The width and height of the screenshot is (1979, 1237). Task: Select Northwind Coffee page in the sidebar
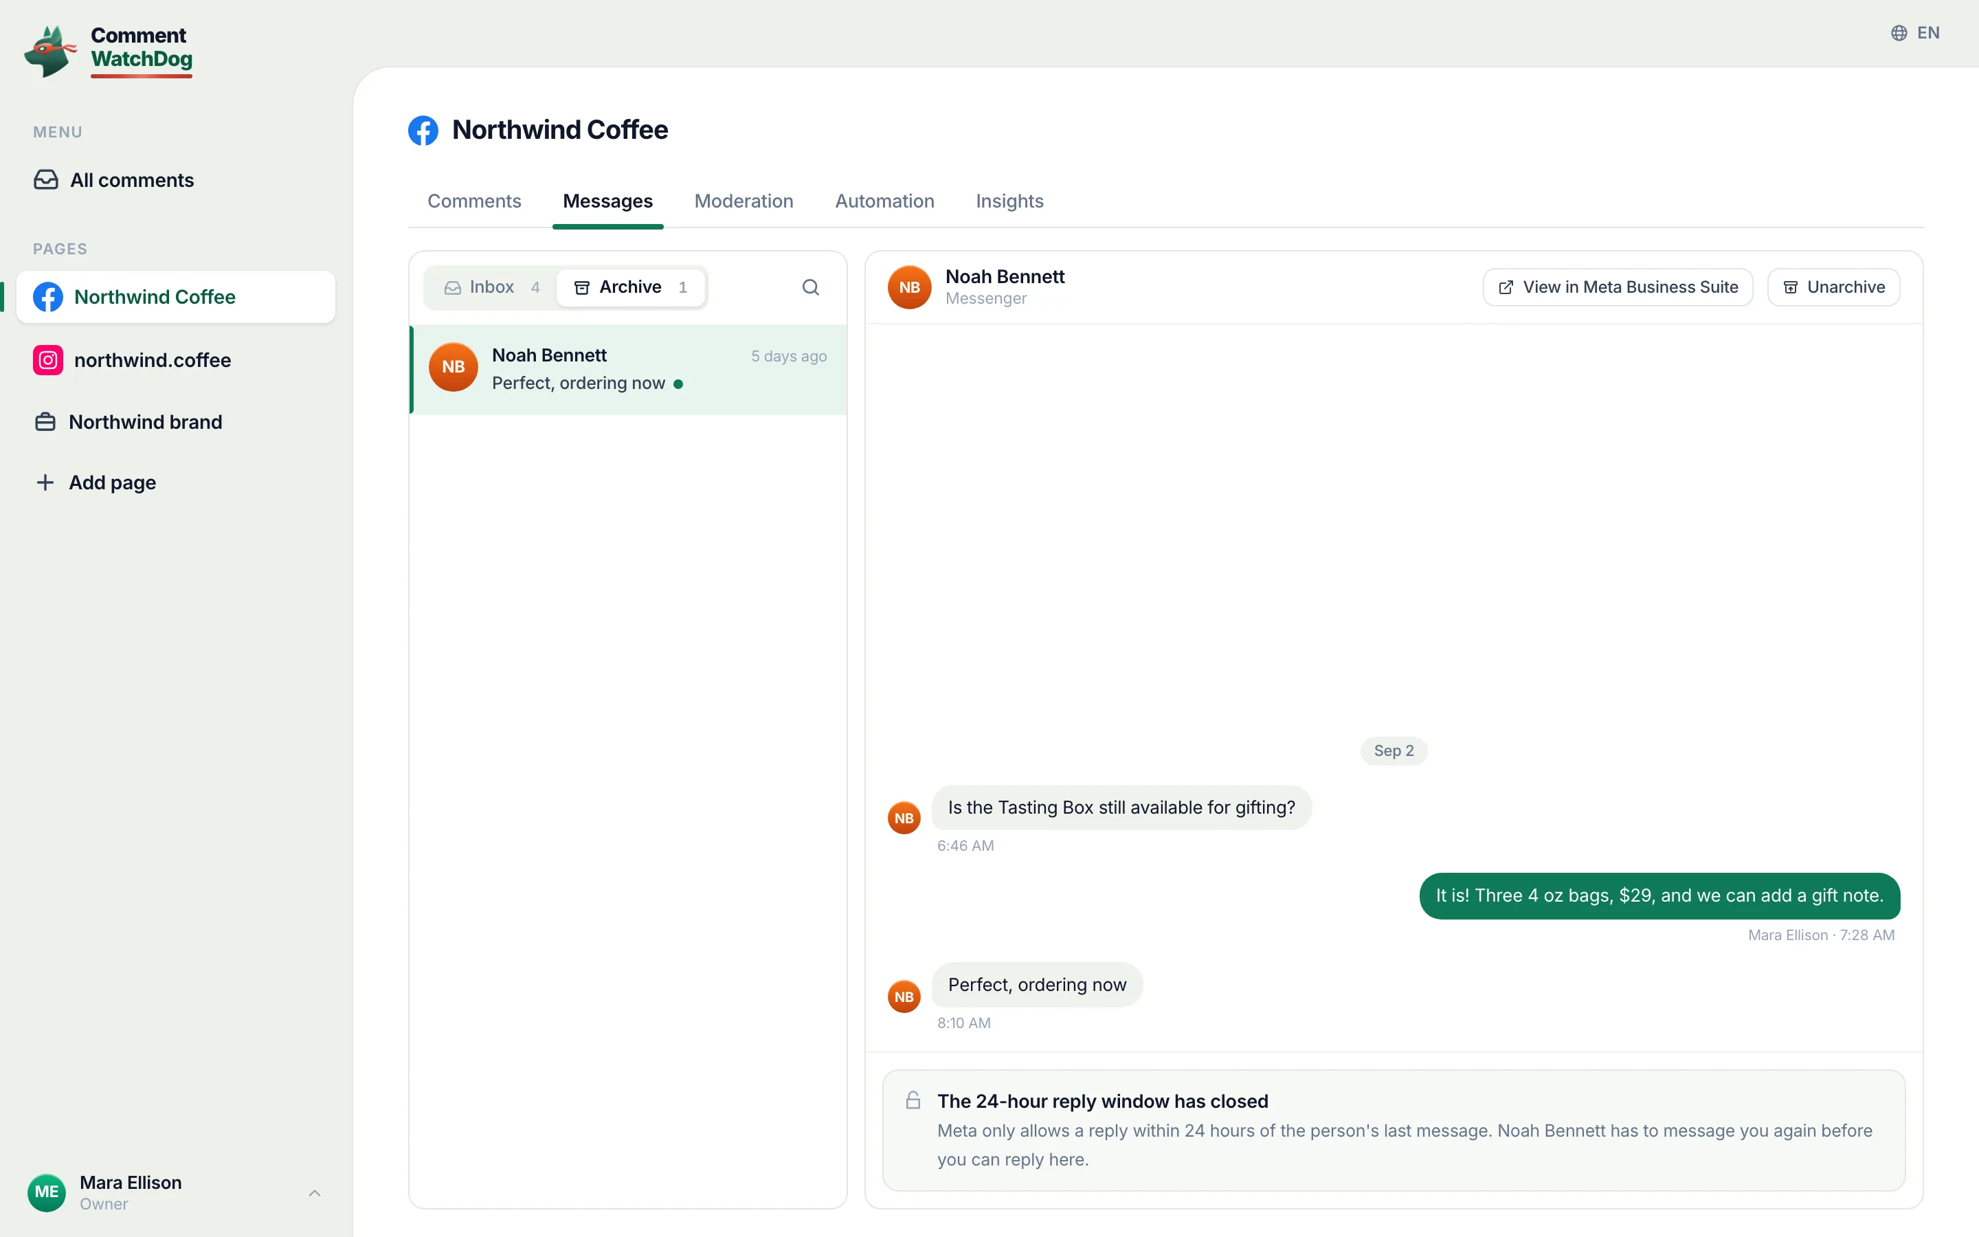[175, 297]
